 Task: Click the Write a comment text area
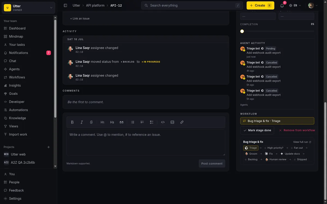click(146, 142)
